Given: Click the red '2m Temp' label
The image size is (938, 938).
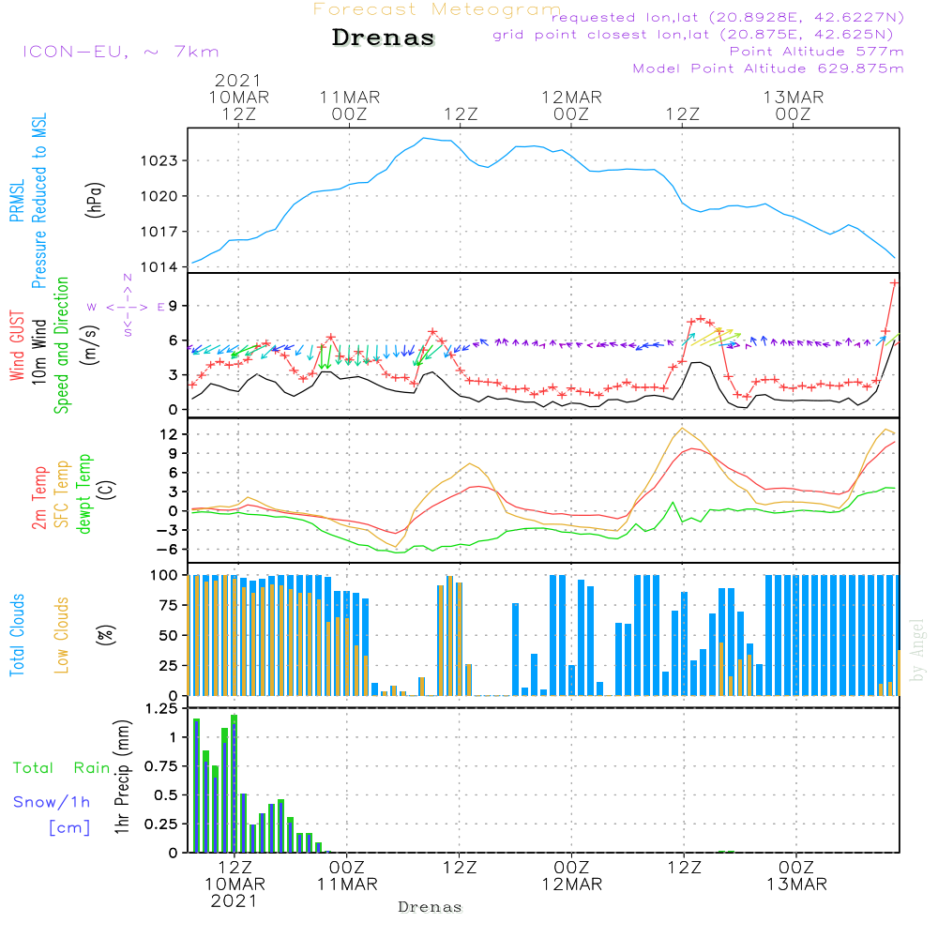Looking at the screenshot, I should tap(38, 498).
